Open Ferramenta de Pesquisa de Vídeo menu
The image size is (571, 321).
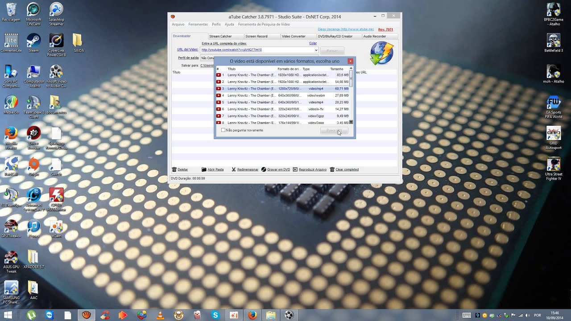point(264,25)
